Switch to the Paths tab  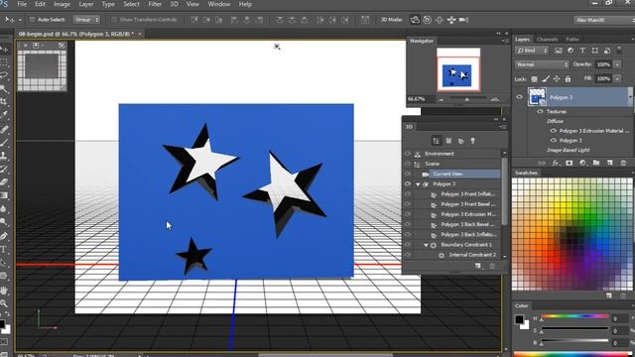point(572,40)
